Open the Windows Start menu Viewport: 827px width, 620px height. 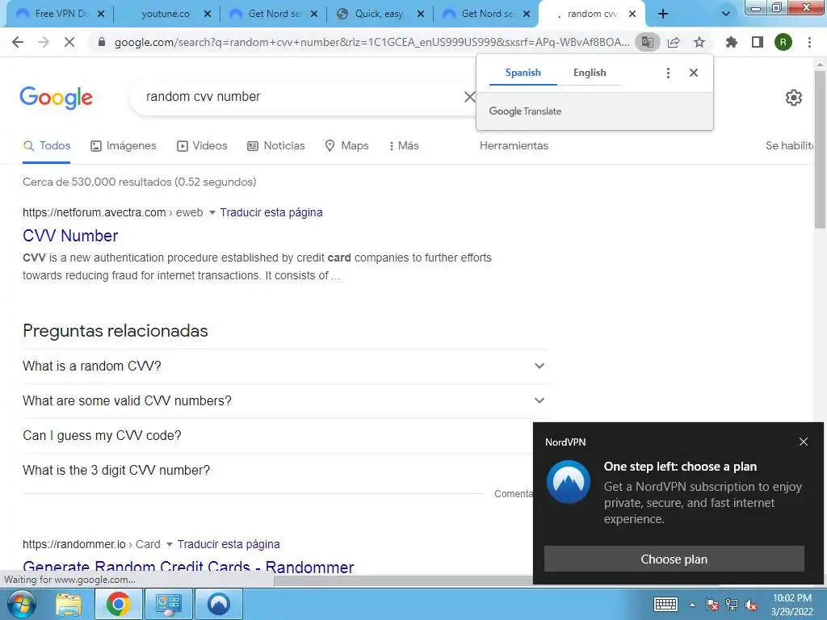click(x=21, y=604)
